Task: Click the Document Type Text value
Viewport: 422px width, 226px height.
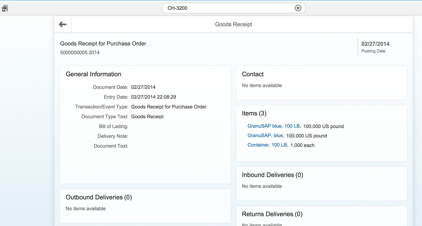Action: click(147, 117)
